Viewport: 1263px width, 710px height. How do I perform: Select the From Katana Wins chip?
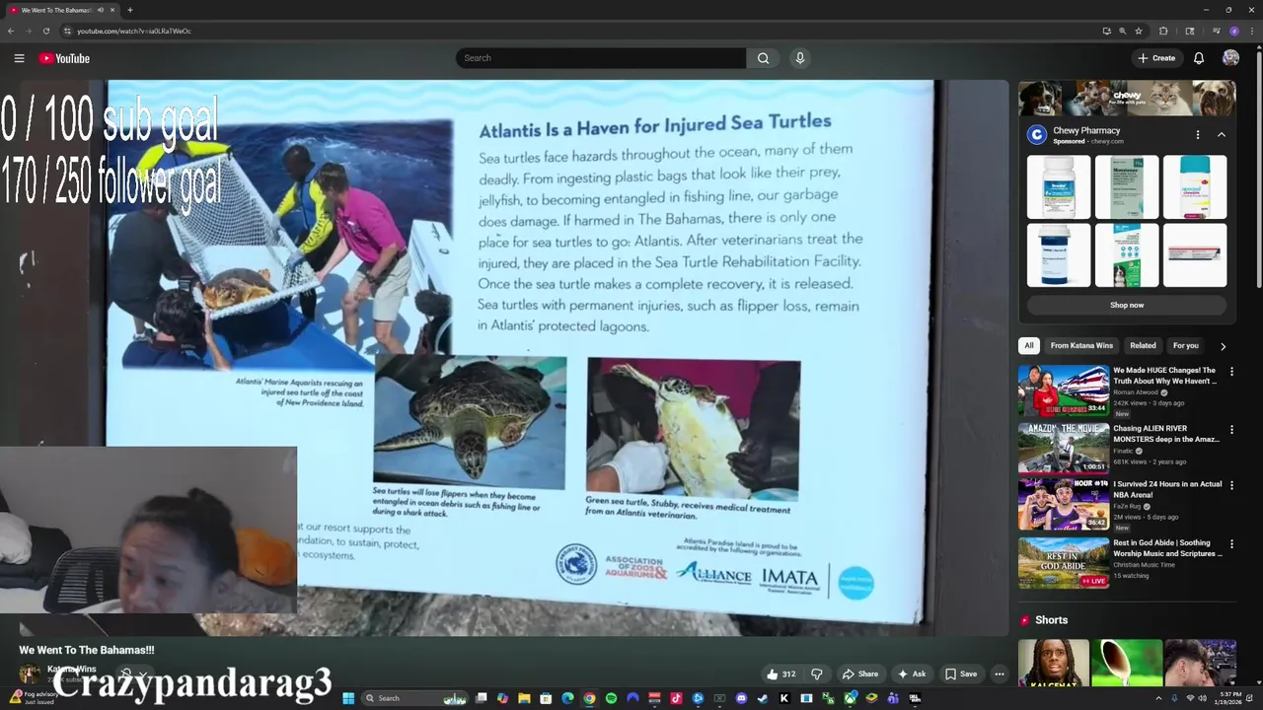point(1081,346)
